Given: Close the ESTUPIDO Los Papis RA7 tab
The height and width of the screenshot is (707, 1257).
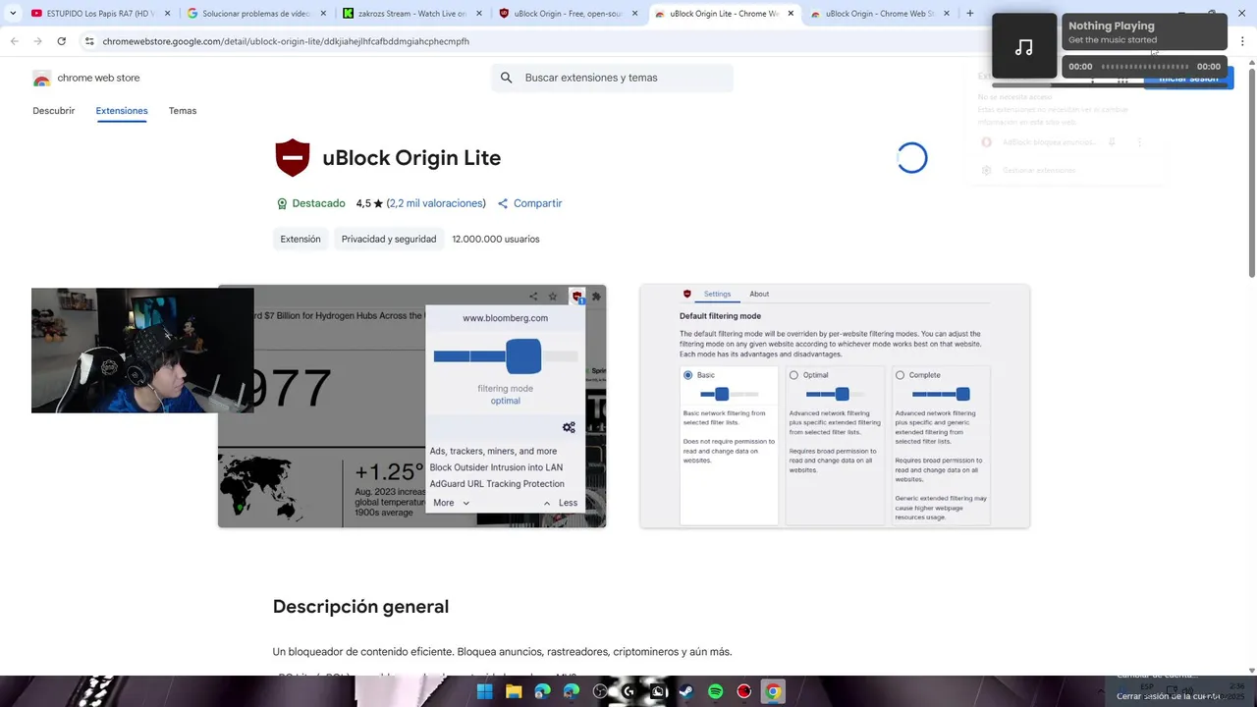Looking at the screenshot, I should [x=167, y=14].
